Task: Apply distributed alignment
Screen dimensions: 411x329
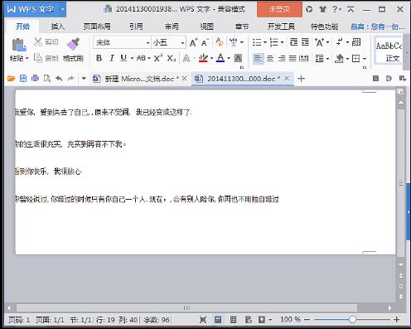Action: pyautogui.click(x=304, y=58)
